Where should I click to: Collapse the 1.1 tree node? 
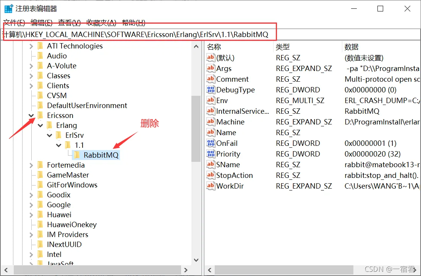click(x=58, y=145)
